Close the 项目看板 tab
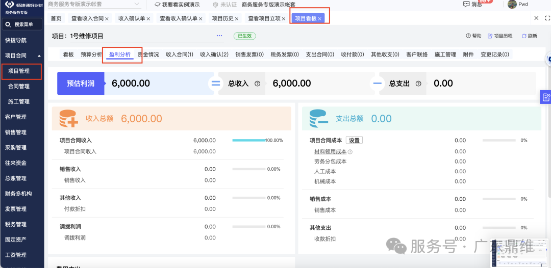 320,19
